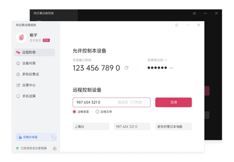Screen dimensions: 234x162
Task: Click the 椰子 user avatar
Action: 21,38
